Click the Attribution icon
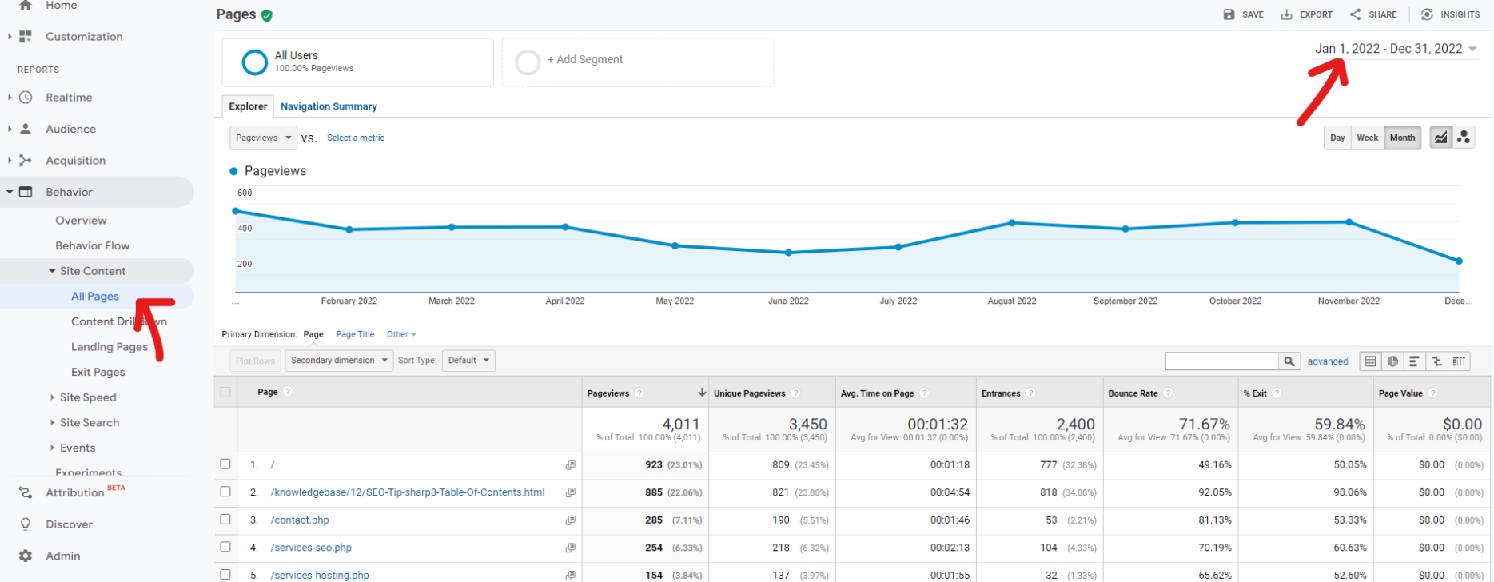The image size is (1494, 582). click(26, 492)
